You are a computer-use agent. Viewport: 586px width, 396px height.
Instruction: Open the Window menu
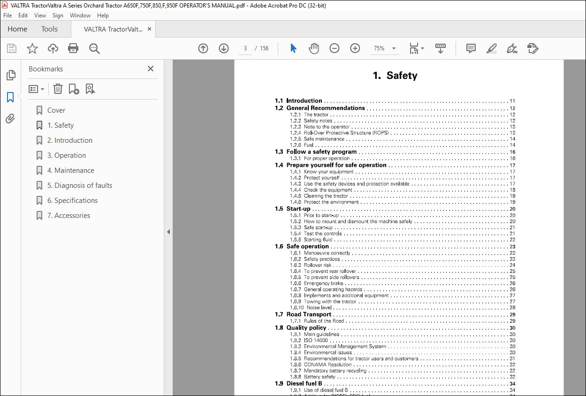click(80, 16)
